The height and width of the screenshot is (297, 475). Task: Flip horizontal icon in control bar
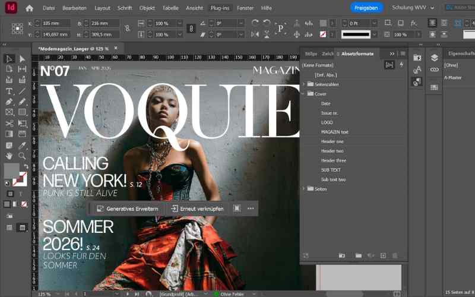[x=255, y=34]
